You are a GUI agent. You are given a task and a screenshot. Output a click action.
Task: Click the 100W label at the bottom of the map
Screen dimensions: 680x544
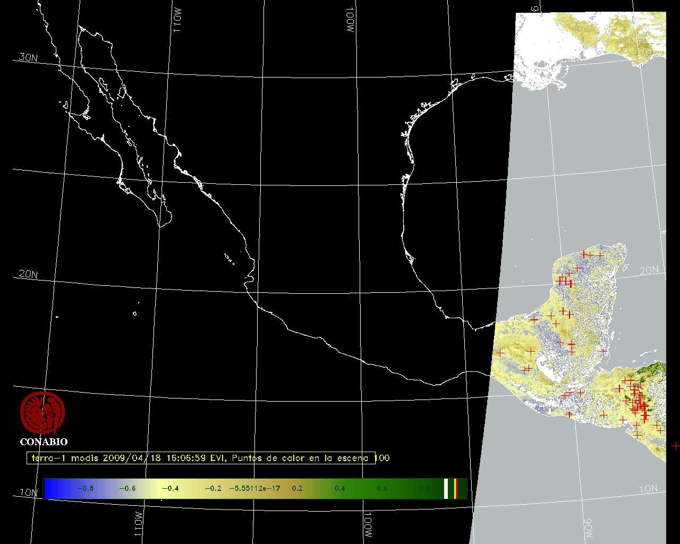(368, 524)
